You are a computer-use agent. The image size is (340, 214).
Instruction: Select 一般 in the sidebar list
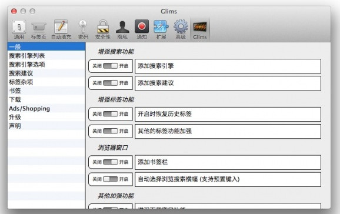pyautogui.click(x=46, y=46)
